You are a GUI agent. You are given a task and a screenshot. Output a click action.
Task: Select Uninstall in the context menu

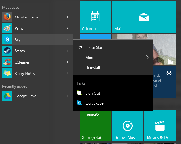[x=113, y=68]
